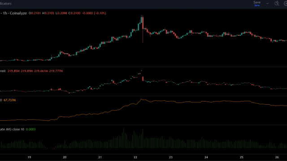Screen dimensions: 287x161
Task: Click the funding rate AVG close 10 label
Action: click(x=12, y=129)
